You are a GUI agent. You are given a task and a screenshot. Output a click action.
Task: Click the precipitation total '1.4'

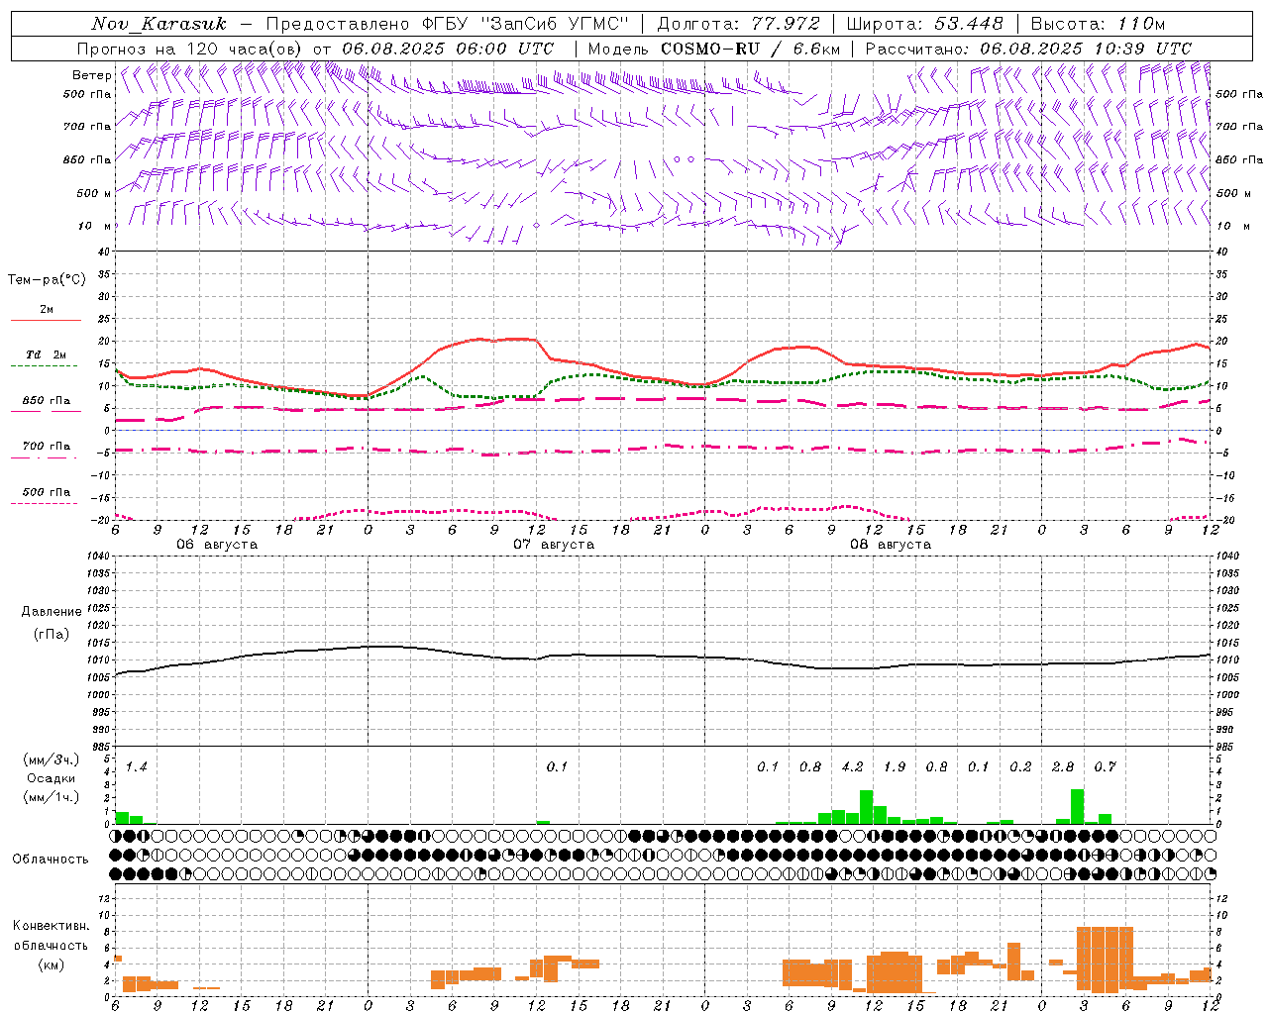[137, 767]
